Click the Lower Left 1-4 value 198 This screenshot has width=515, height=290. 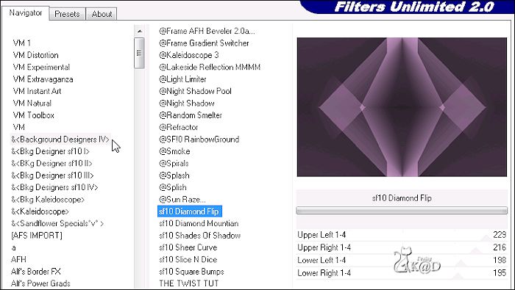coord(500,260)
